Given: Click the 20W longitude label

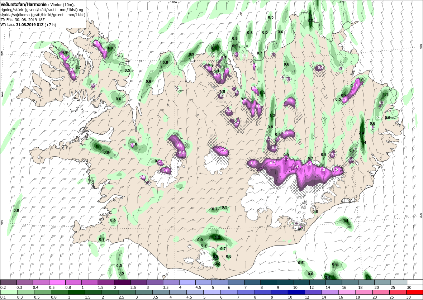Looking at the screenshot, I should coord(174,2).
